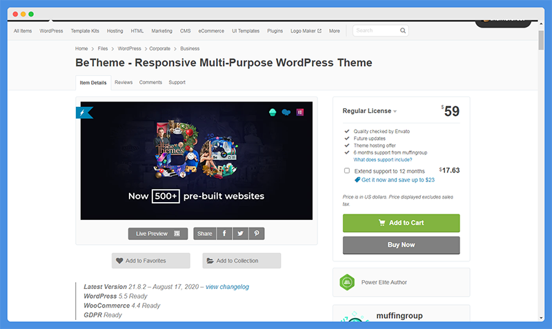The height and width of the screenshot is (329, 552).
Task: Share on Facebook icon button
Action: 224,234
